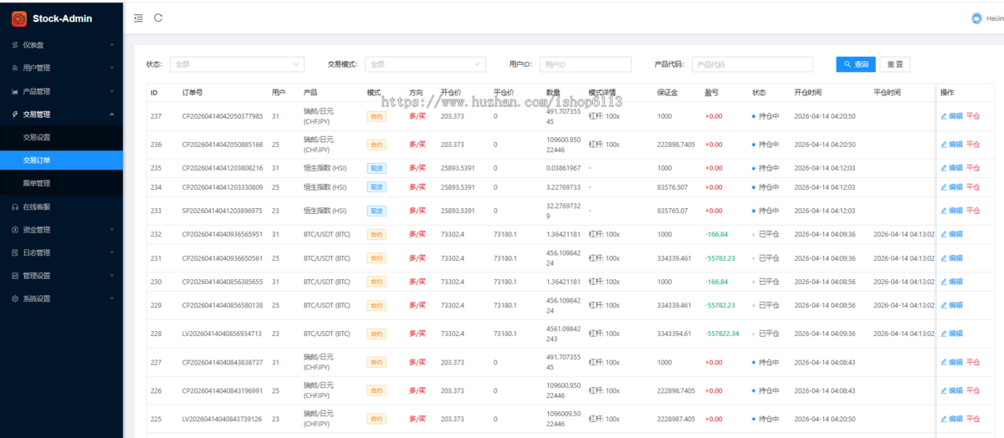Click the 恒生指数 (HSI) product in row 234
The width and height of the screenshot is (1004, 438).
[x=325, y=187]
